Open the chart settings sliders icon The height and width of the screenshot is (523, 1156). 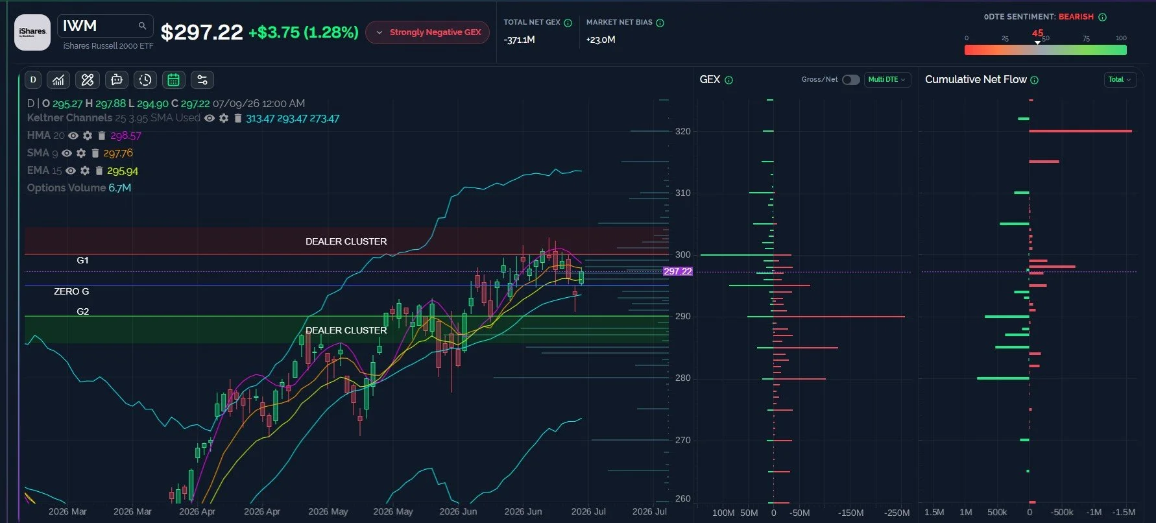tap(202, 80)
